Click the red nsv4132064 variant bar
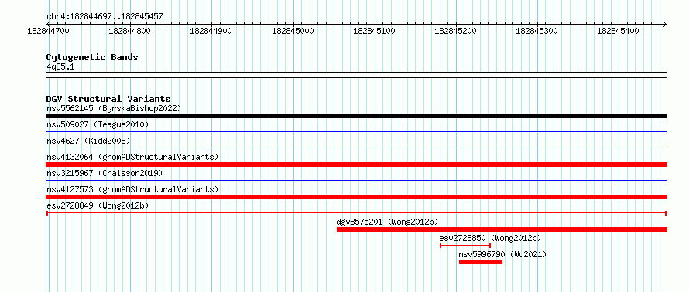 pyautogui.click(x=356, y=165)
